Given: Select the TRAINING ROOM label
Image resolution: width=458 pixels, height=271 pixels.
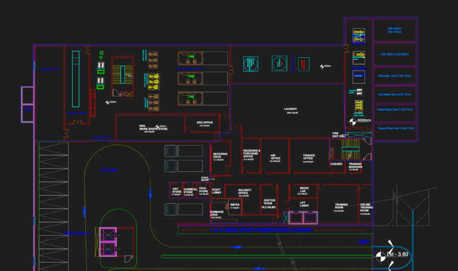Looking at the screenshot, I should [x=341, y=207].
